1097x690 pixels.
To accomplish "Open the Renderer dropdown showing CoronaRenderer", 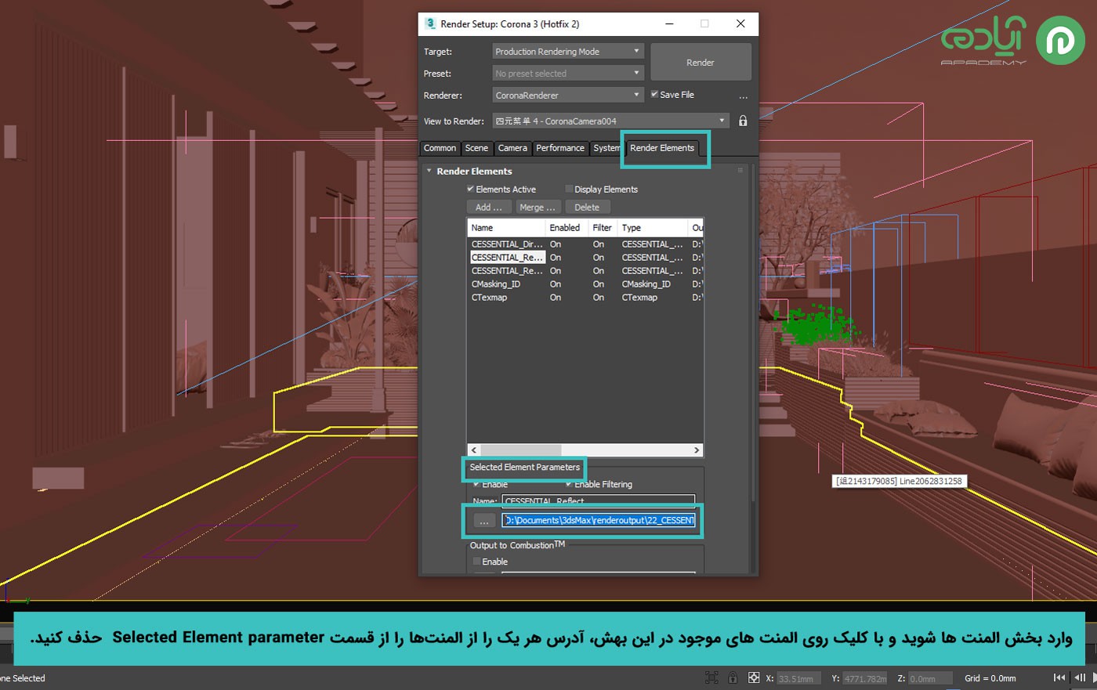I will click(x=568, y=95).
